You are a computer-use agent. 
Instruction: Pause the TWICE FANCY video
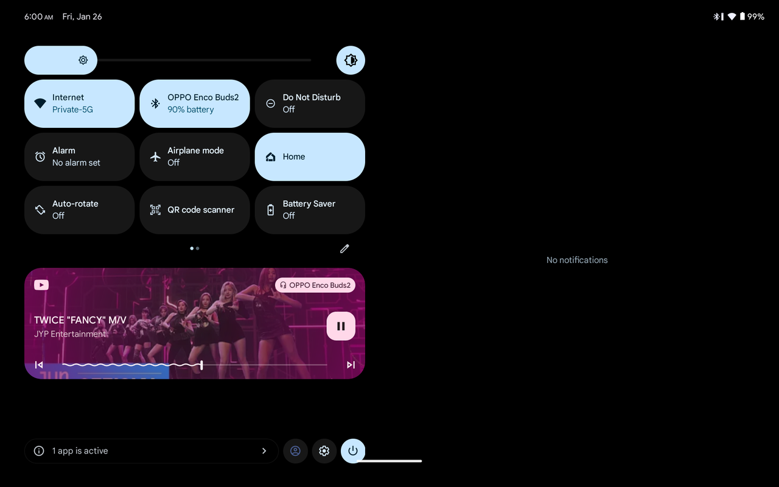pyautogui.click(x=341, y=326)
